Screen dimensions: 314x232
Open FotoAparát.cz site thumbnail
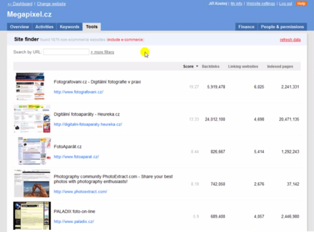(x=34, y=151)
